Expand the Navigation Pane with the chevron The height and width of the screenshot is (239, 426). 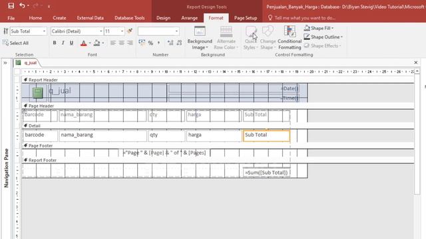(x=5, y=63)
